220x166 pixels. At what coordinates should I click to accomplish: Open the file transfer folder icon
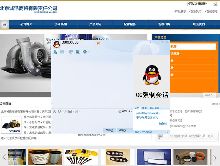click(62, 52)
